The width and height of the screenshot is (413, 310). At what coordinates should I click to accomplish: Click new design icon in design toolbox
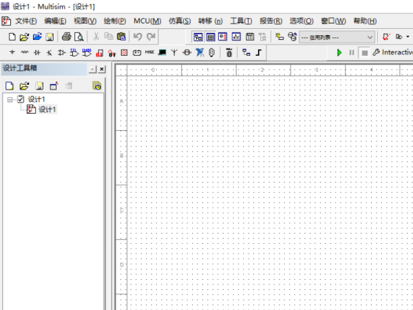click(10, 85)
